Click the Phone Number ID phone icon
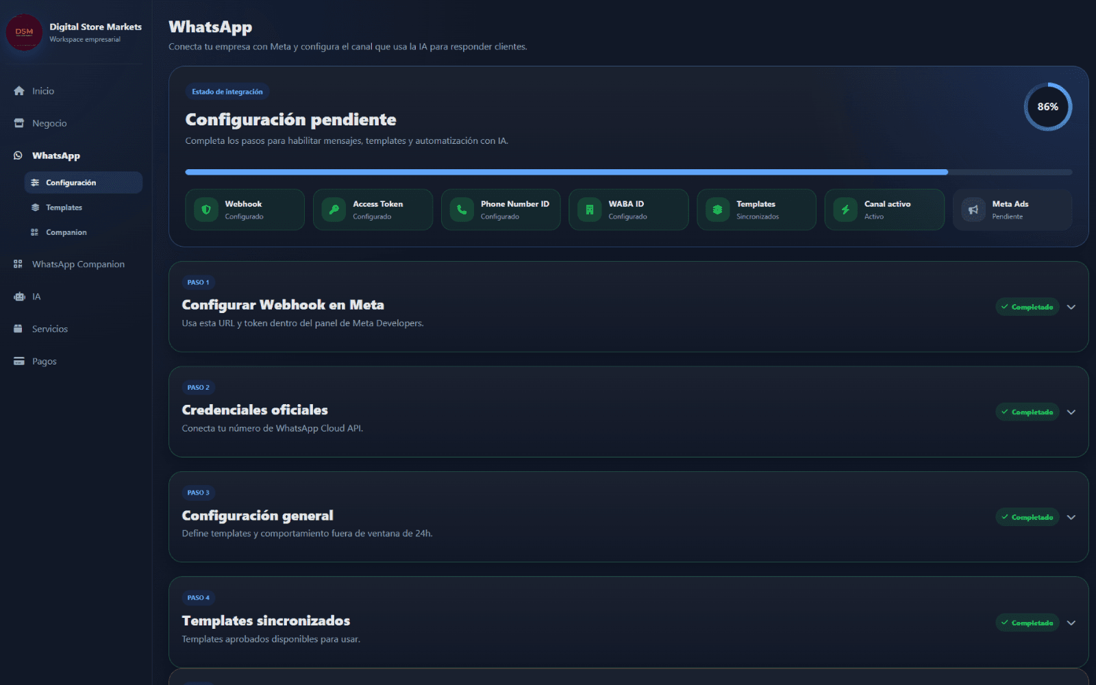This screenshot has width=1096, height=685. click(462, 210)
